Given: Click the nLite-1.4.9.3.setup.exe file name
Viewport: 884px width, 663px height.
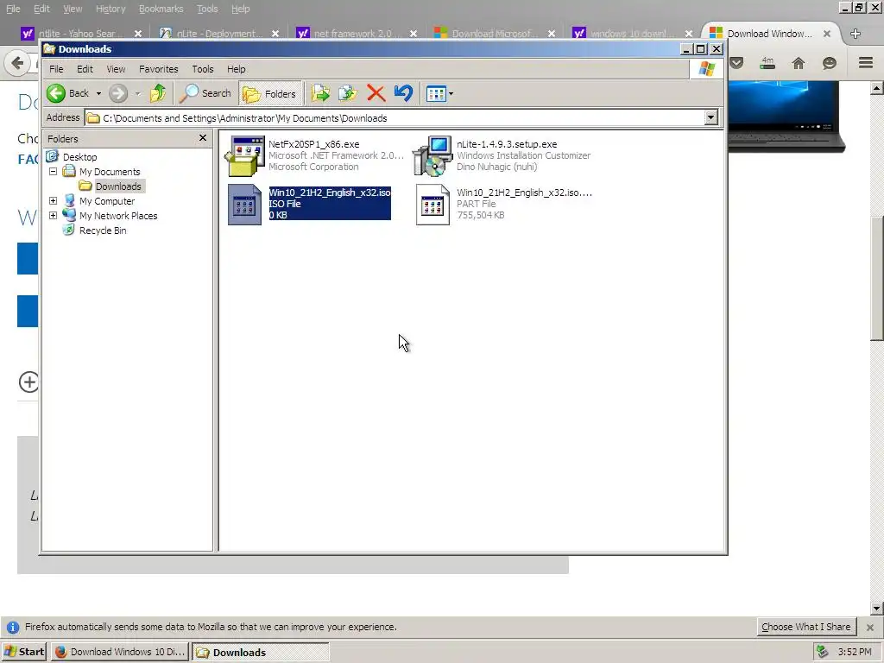Looking at the screenshot, I should click(507, 144).
